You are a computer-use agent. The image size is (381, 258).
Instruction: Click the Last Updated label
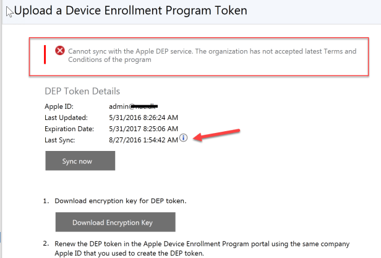pyautogui.click(x=66, y=118)
